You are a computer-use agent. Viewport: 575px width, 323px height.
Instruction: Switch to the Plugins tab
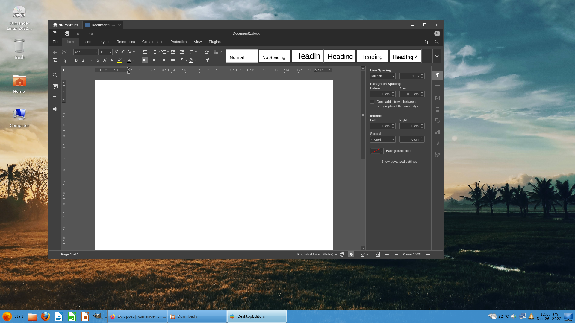[215, 42]
